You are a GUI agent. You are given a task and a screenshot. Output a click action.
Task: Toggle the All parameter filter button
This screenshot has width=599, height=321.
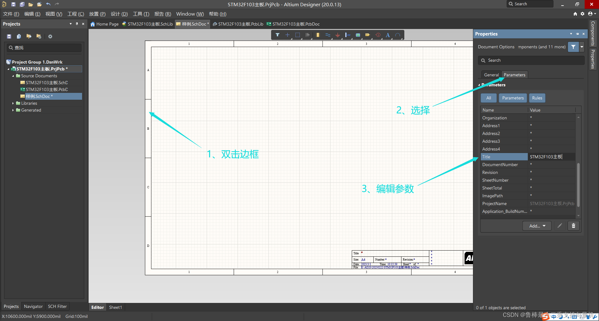[489, 98]
